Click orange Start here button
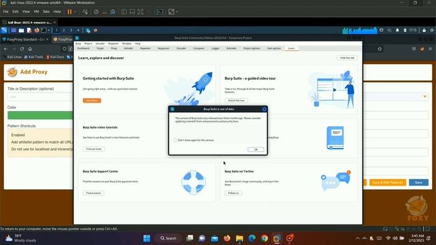 tap(92, 100)
